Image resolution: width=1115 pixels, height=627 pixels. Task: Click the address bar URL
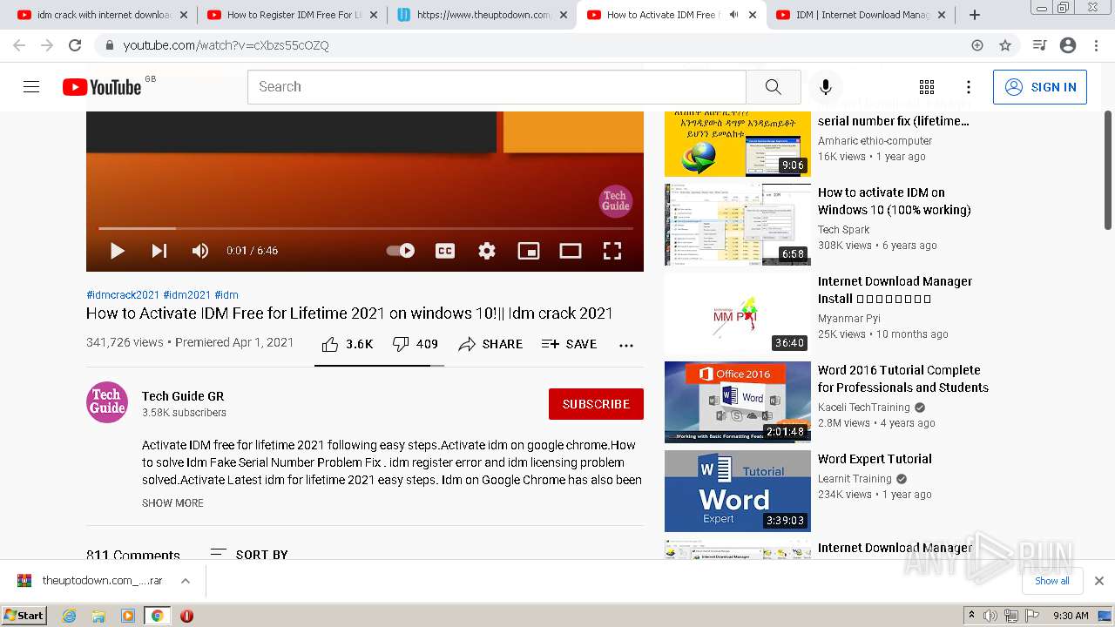(226, 45)
